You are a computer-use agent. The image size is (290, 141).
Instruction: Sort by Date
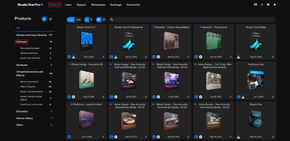click(70, 20)
